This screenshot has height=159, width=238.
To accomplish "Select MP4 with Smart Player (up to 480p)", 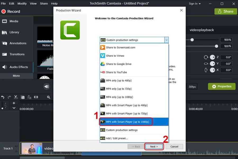I will pyautogui.click(x=134, y=105).
